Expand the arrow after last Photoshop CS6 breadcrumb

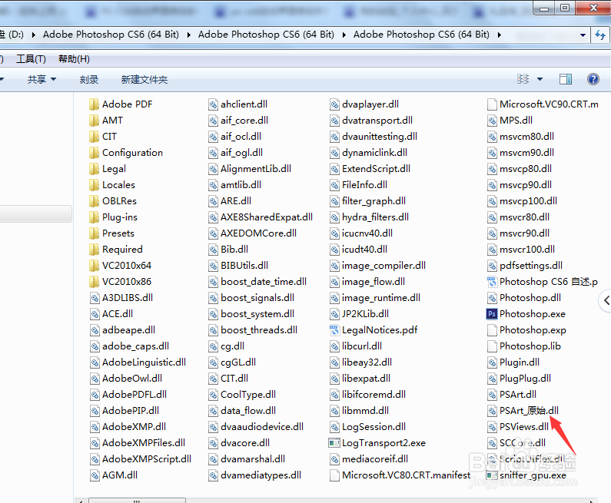500,35
